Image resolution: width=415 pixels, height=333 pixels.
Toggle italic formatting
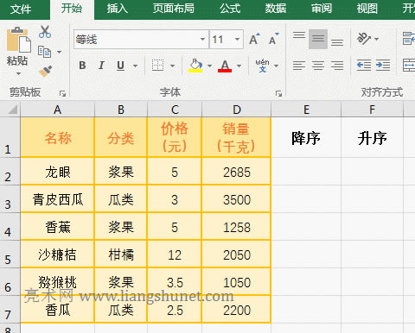pos(101,66)
